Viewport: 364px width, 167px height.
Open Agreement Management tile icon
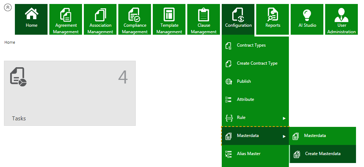pos(66,14)
